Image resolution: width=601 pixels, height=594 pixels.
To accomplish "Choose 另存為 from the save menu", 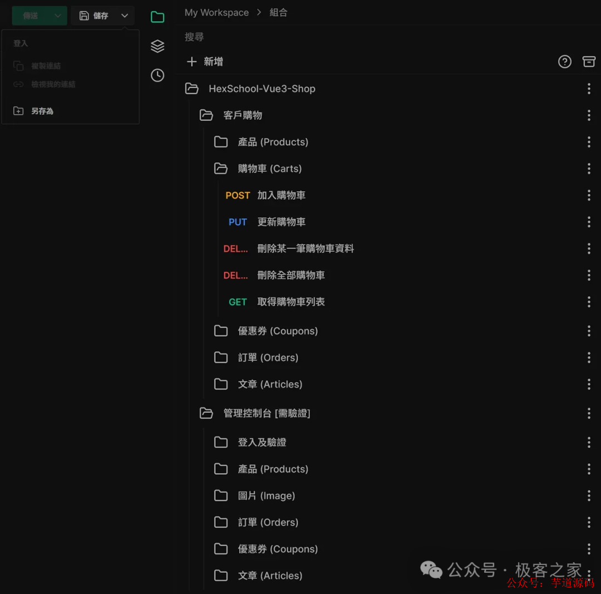I will pos(42,111).
